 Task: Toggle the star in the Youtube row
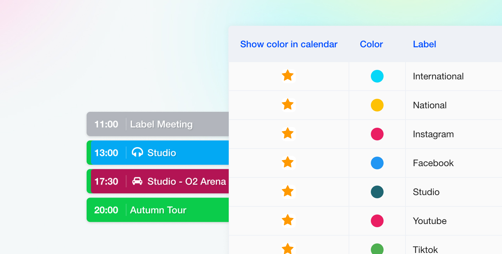(288, 220)
